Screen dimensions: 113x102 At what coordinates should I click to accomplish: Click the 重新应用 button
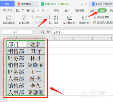(x=38, y=22)
